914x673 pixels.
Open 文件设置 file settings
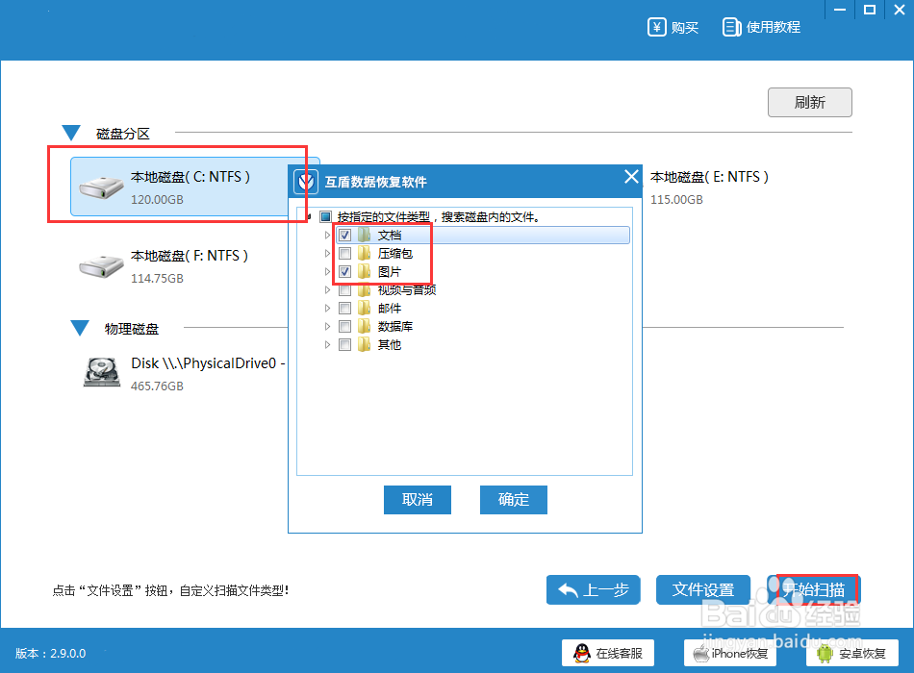703,589
